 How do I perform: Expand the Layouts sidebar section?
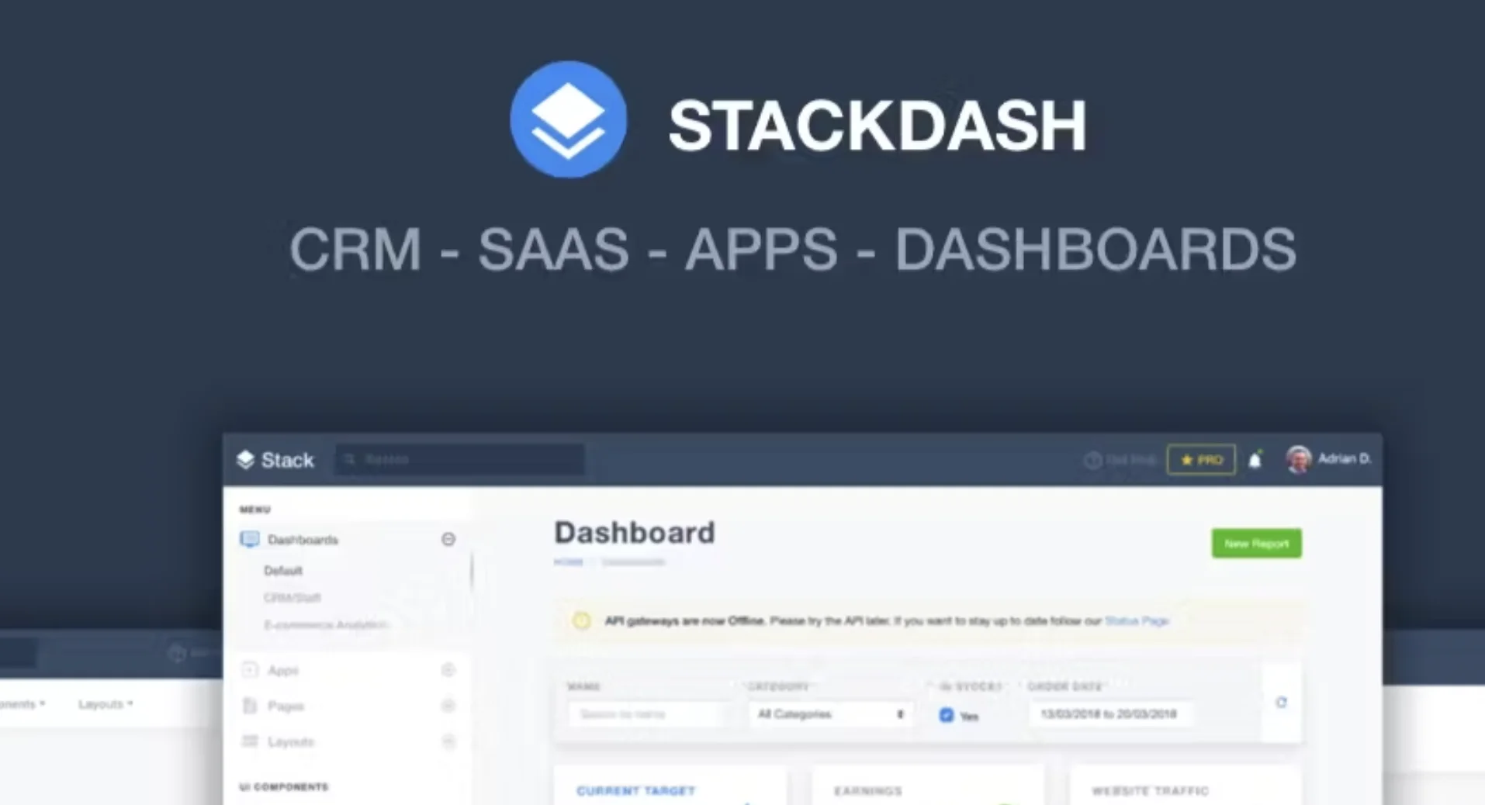(448, 742)
